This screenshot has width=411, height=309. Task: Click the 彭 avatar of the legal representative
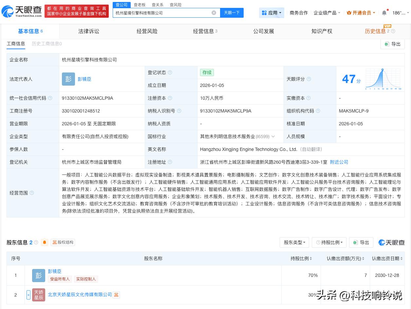(x=68, y=79)
